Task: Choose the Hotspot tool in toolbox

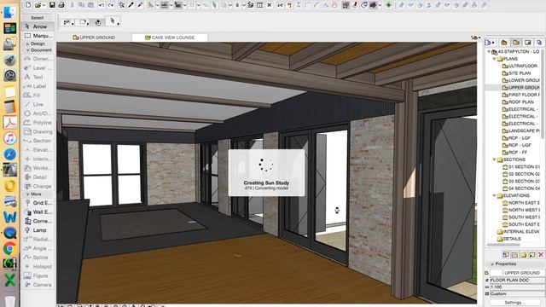Action: tap(38, 266)
